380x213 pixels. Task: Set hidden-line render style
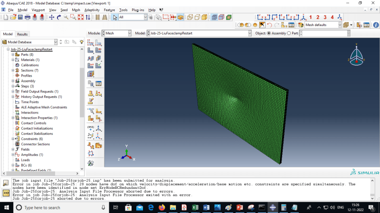[x=197, y=17]
